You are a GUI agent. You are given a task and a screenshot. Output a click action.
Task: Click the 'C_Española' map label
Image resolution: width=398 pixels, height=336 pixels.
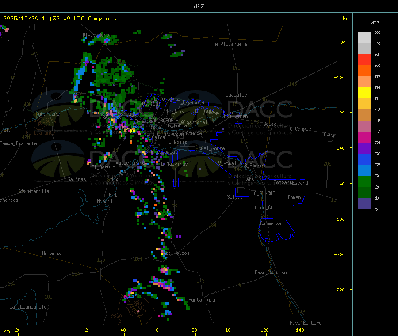tap(191, 102)
